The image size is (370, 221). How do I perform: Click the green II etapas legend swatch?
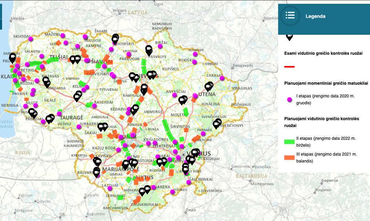tap(289, 141)
